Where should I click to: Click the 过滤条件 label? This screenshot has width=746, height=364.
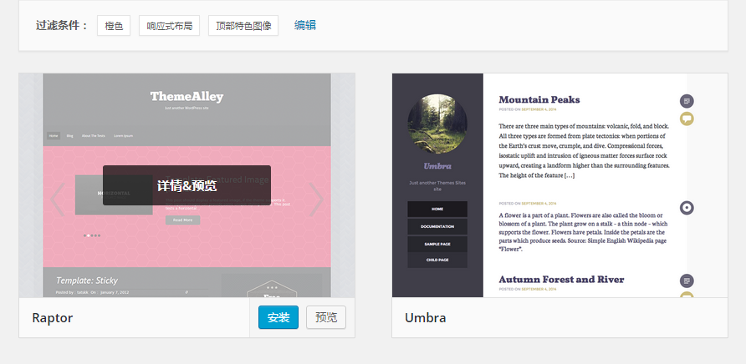click(x=62, y=26)
